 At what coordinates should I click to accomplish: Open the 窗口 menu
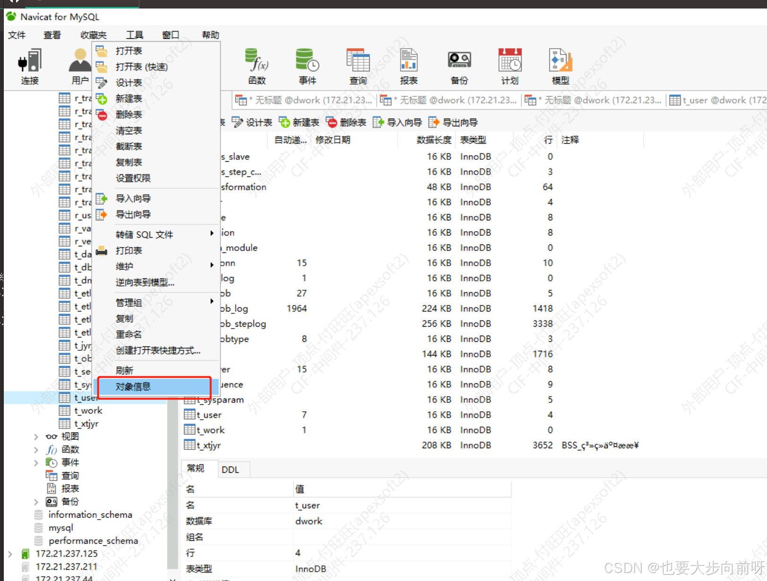pos(171,35)
